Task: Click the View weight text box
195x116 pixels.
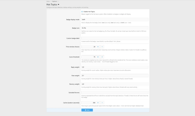Action: pos(115,76)
